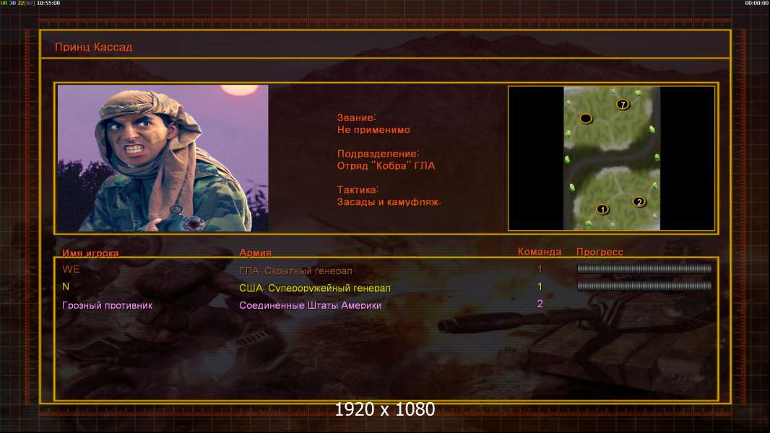Click the label Подразделение:
Image resolution: width=770 pixels, height=433 pixels.
[x=378, y=154]
